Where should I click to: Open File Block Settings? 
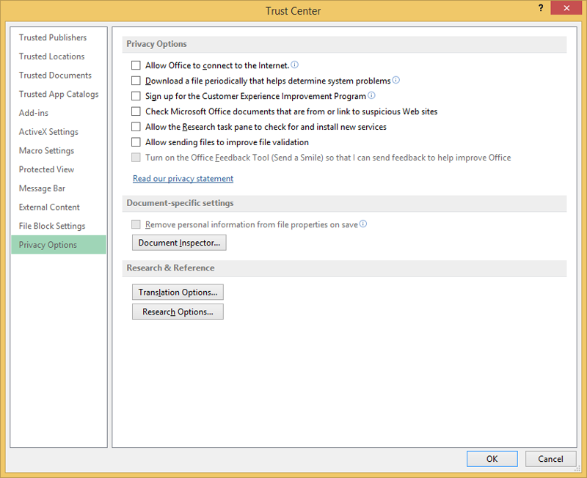tap(59, 226)
